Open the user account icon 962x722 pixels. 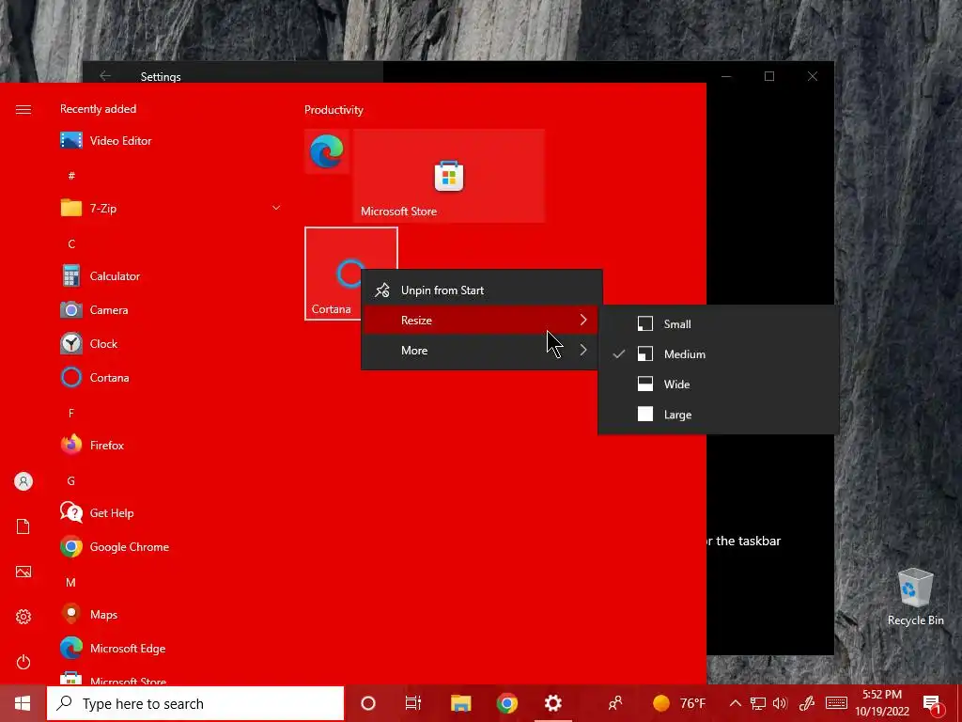[x=23, y=481]
